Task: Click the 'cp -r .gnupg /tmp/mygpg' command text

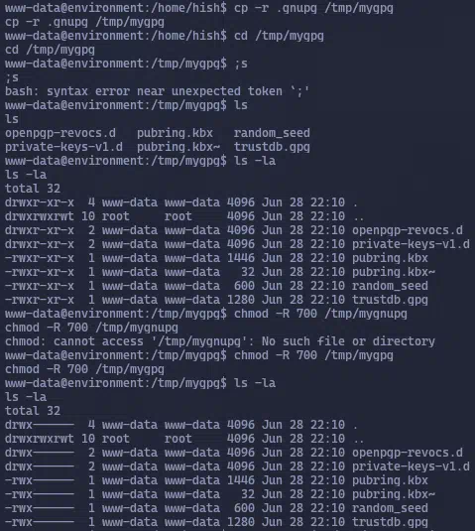Action: point(313,8)
